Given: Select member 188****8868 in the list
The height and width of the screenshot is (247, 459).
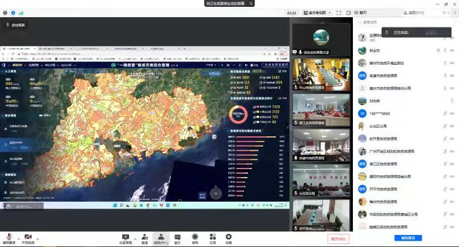Looking at the screenshot, I should 406,113.
